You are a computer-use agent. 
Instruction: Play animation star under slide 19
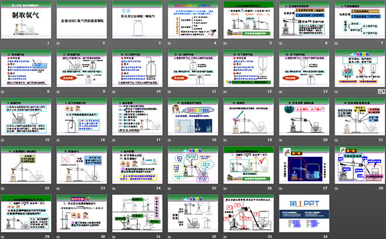click(x=225, y=140)
